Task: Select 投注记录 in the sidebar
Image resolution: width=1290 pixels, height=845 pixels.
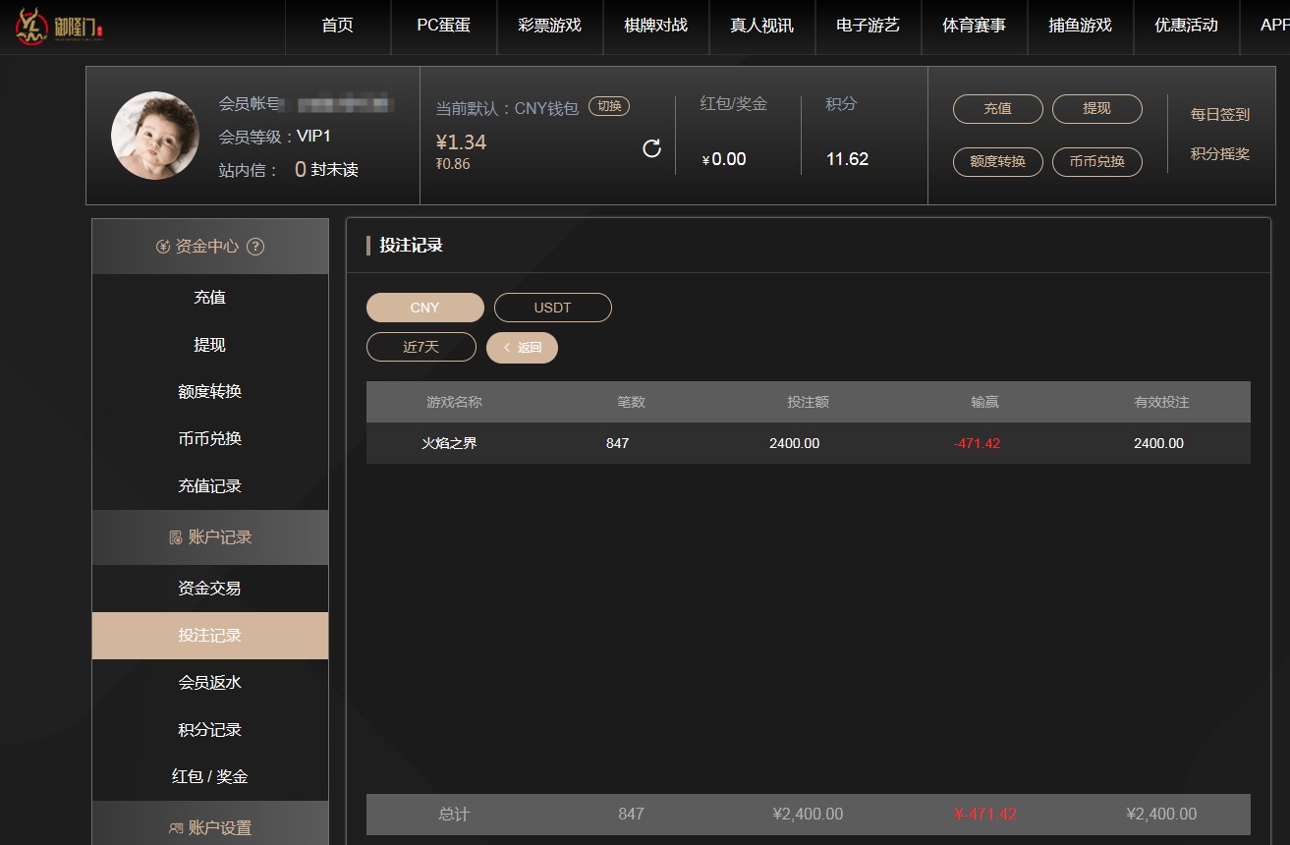Action: pos(210,636)
